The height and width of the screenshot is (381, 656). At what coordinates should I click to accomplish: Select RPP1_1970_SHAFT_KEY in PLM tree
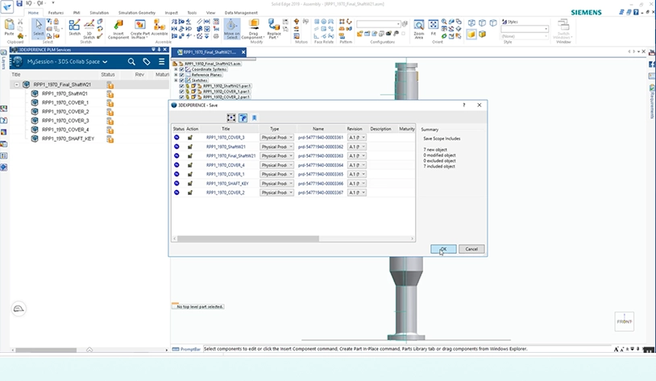[x=68, y=139]
